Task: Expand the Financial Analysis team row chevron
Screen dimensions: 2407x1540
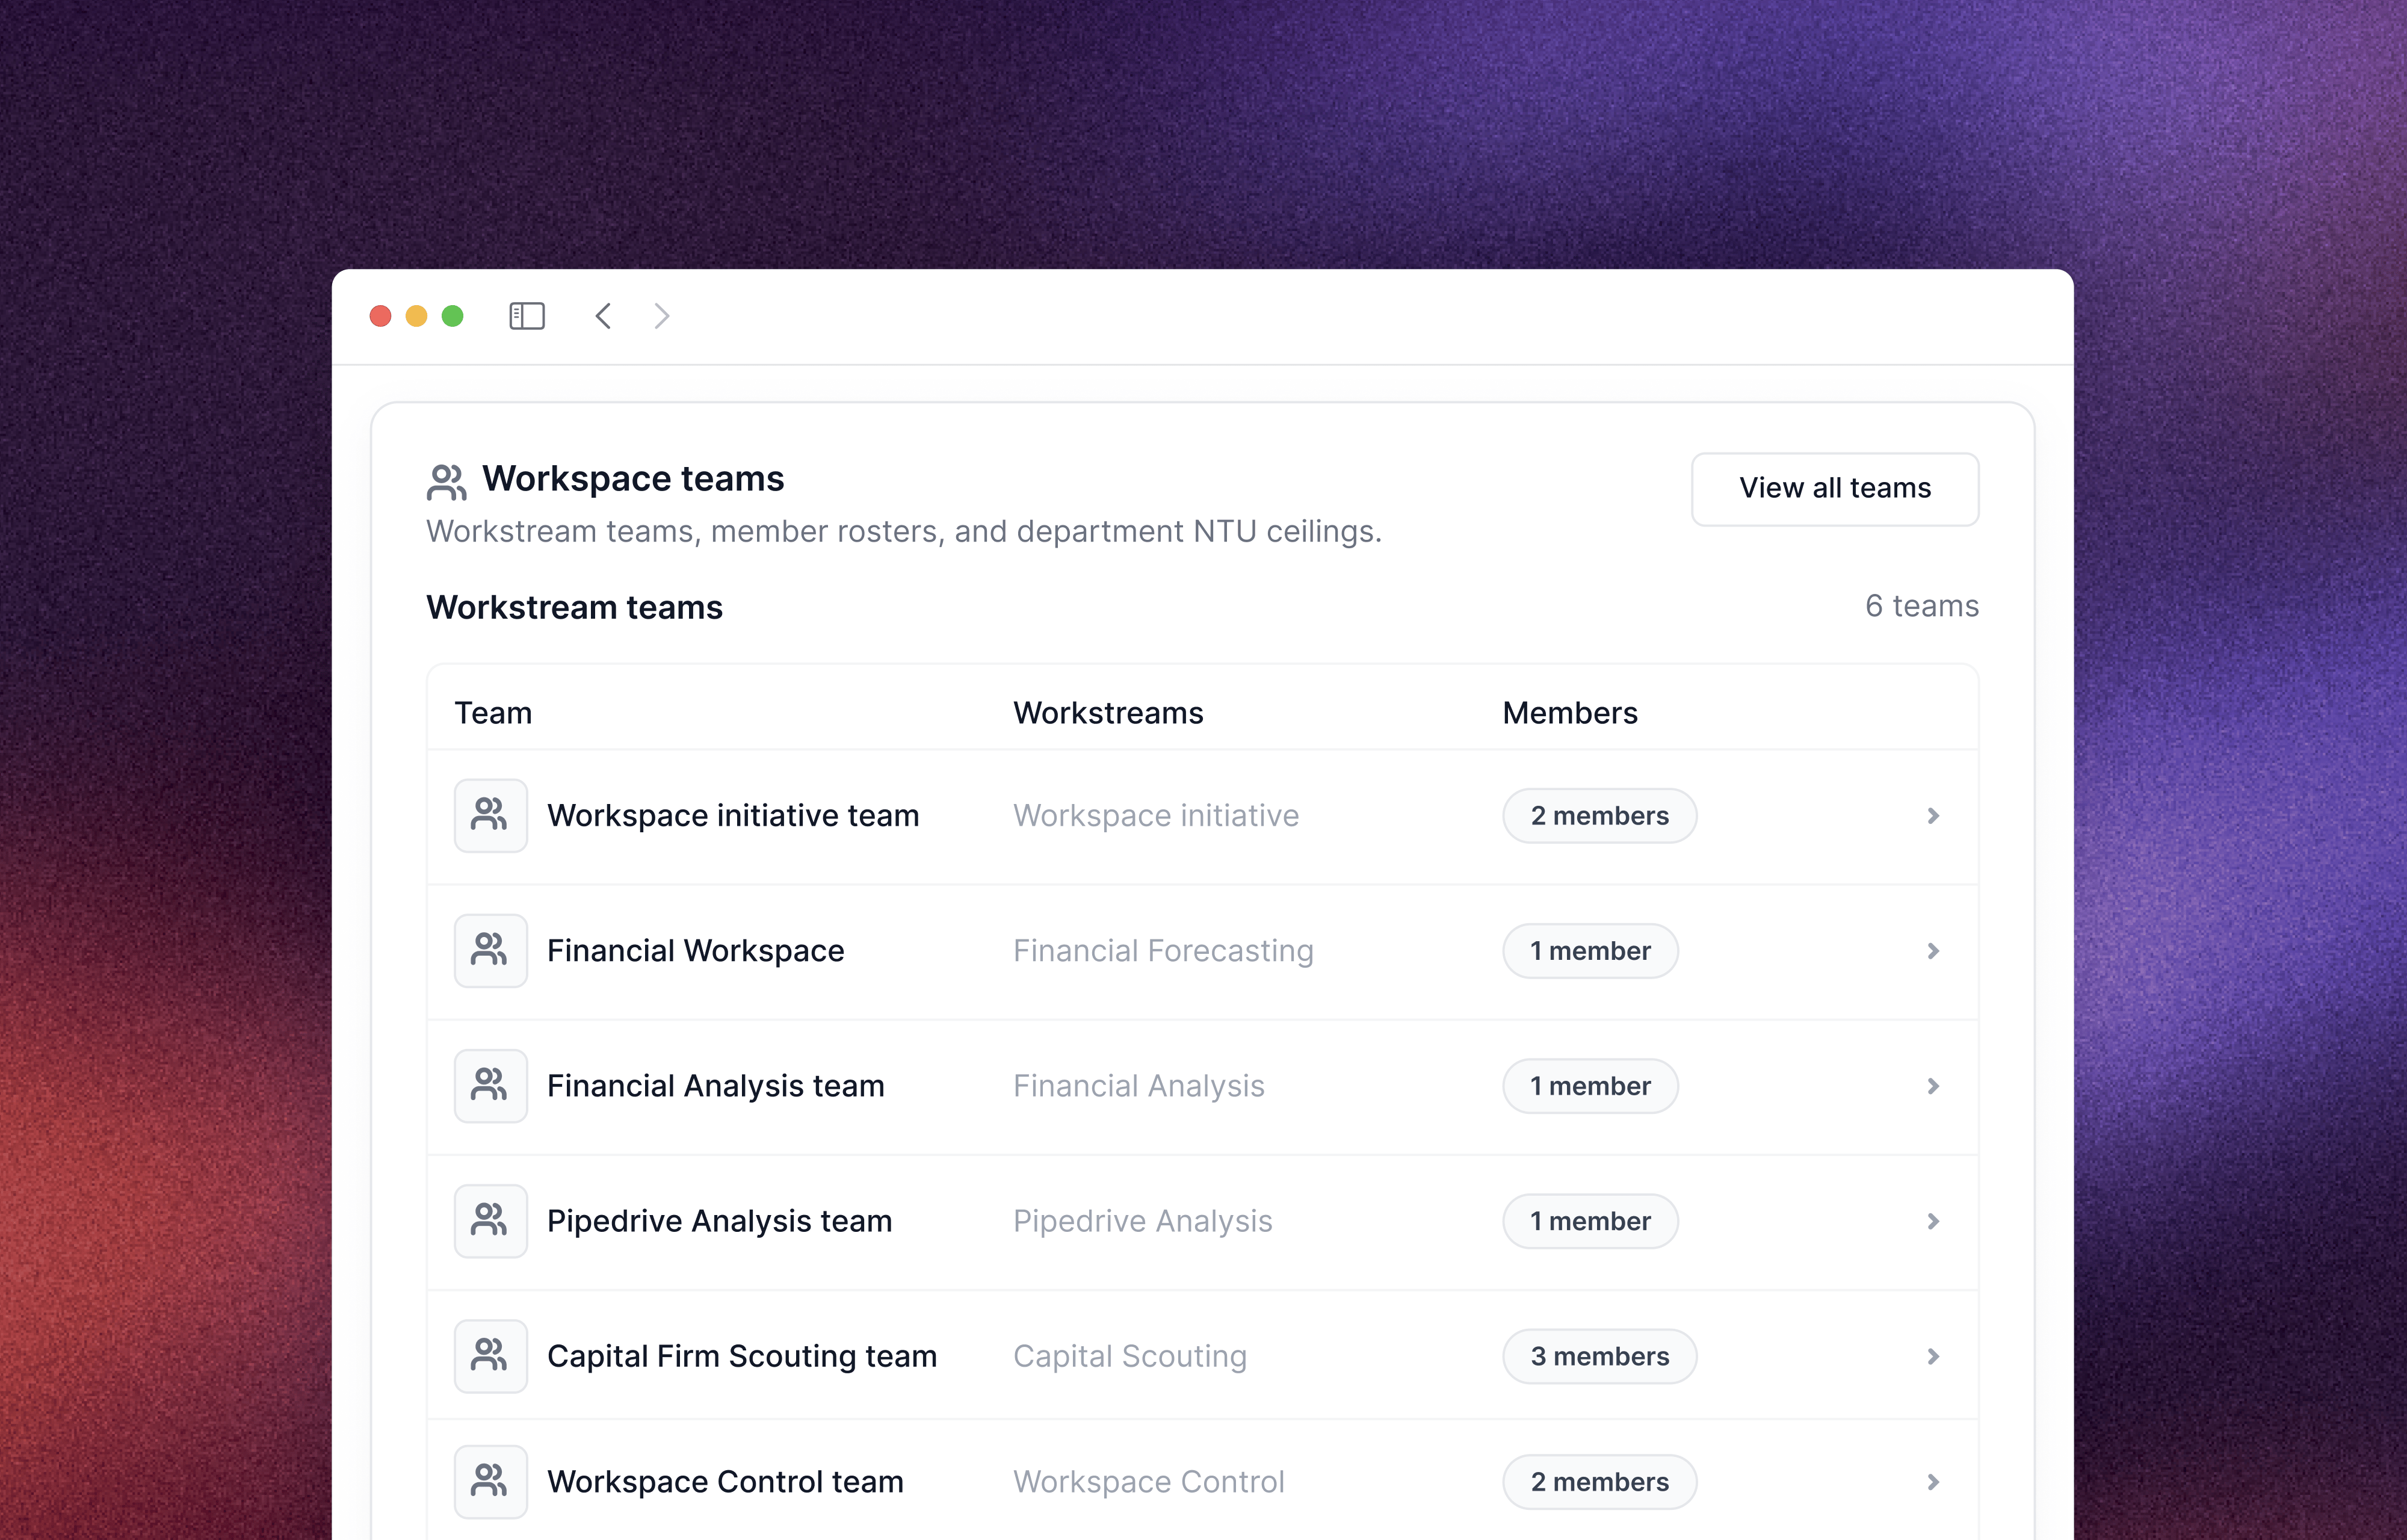Action: 1933,1086
